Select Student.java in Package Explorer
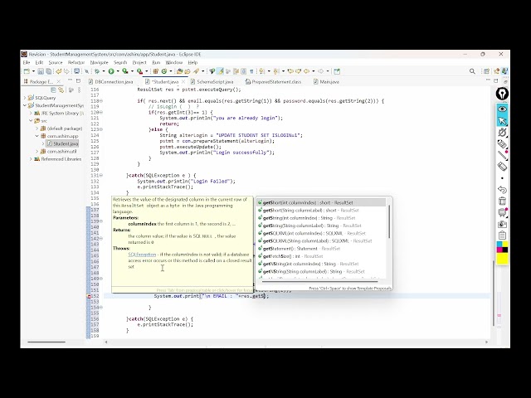This screenshot has width=531, height=398. coord(62,143)
